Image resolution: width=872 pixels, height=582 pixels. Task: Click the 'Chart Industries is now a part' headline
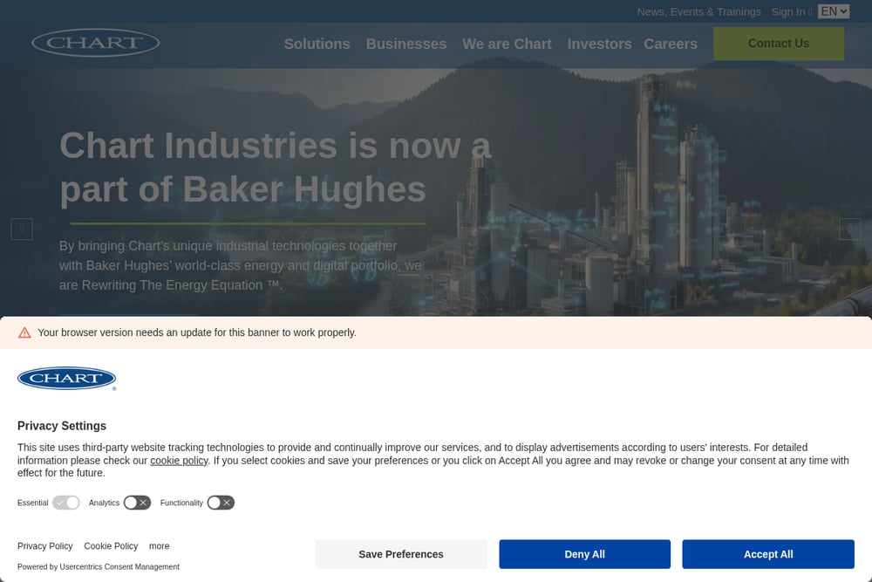(x=276, y=168)
